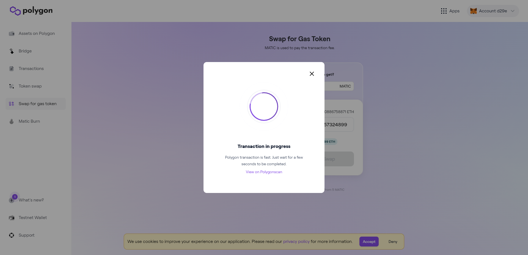528x255 pixels.
Task: Open the Support link
Action: [x=35, y=235]
